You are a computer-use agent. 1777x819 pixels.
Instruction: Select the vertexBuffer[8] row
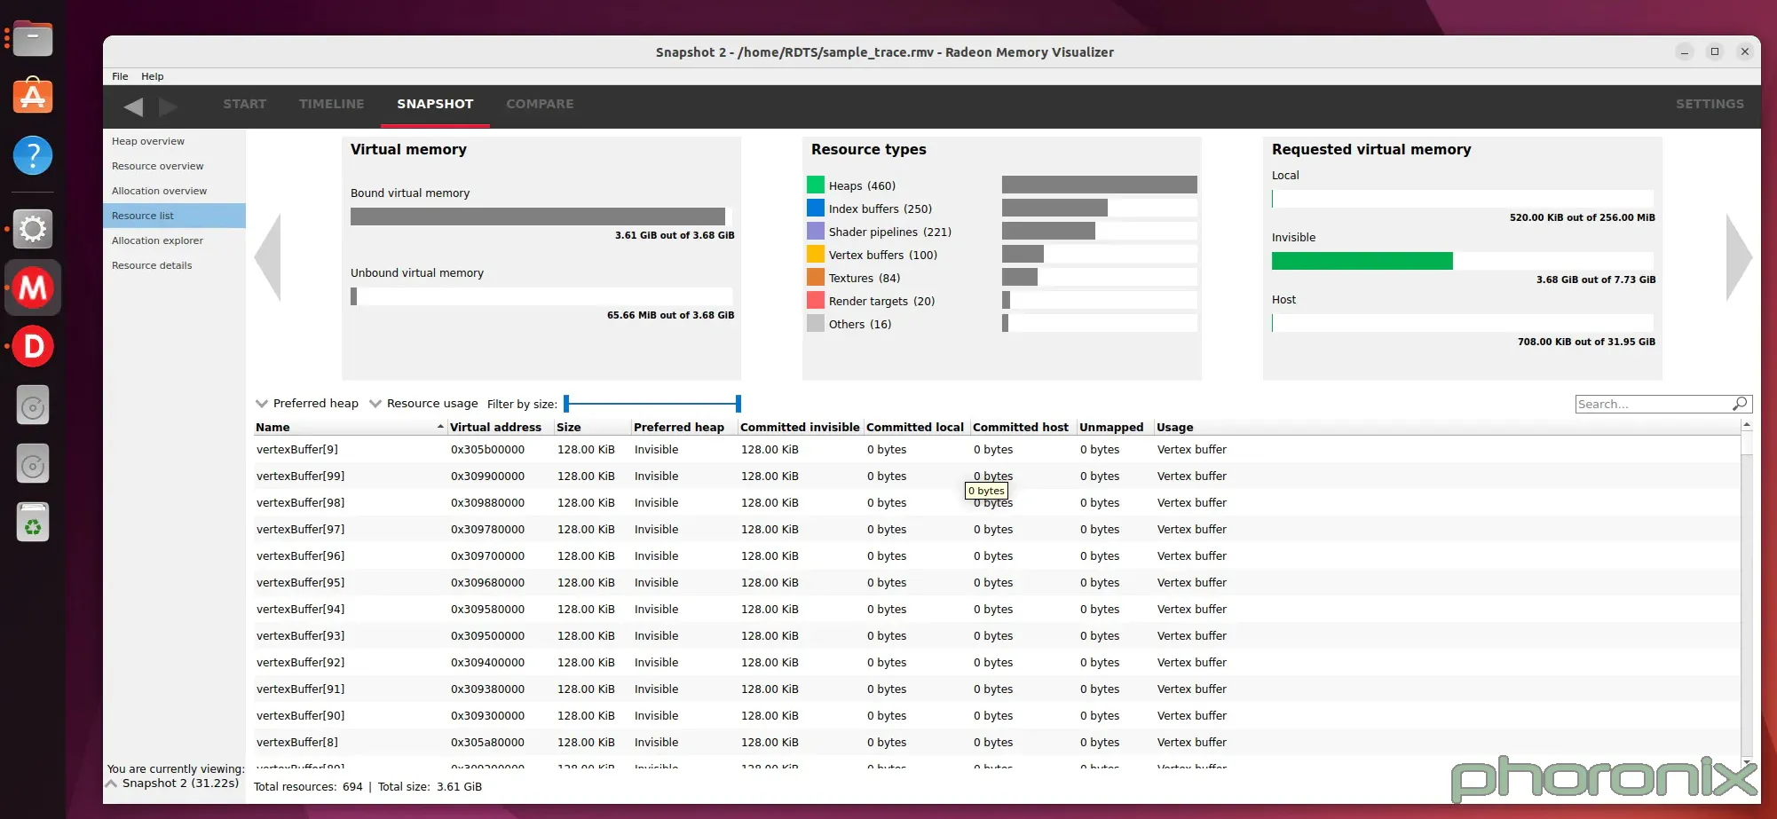click(996, 742)
